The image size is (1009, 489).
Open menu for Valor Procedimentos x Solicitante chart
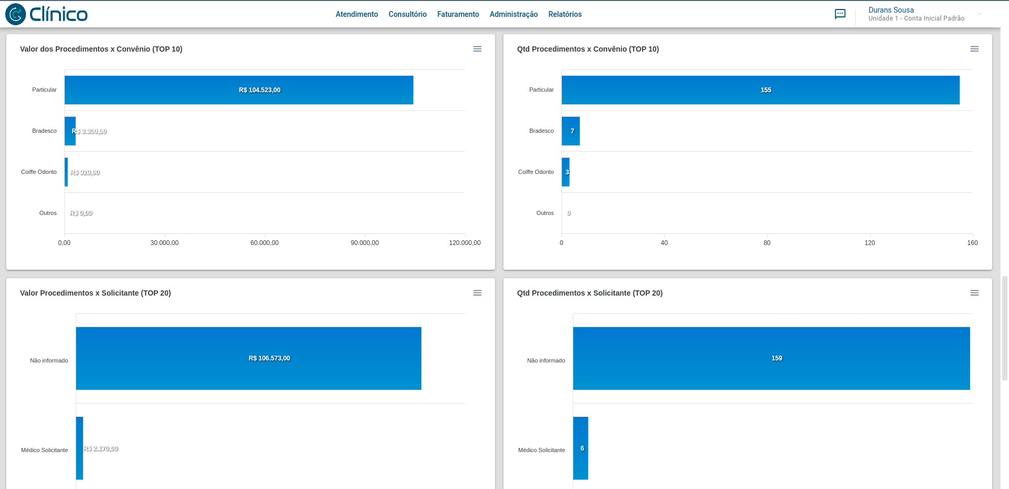[477, 293]
